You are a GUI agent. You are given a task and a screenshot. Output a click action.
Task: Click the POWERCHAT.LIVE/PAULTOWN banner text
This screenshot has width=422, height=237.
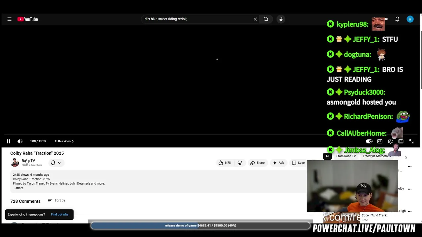[364, 228]
